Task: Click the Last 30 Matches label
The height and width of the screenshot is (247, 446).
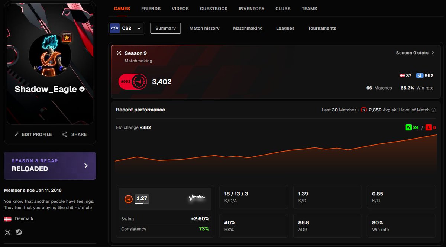Action: coord(339,110)
